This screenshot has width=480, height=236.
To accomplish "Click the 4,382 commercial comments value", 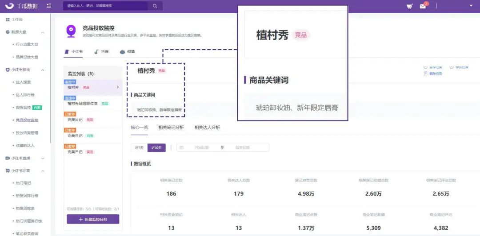I will point(441,228).
